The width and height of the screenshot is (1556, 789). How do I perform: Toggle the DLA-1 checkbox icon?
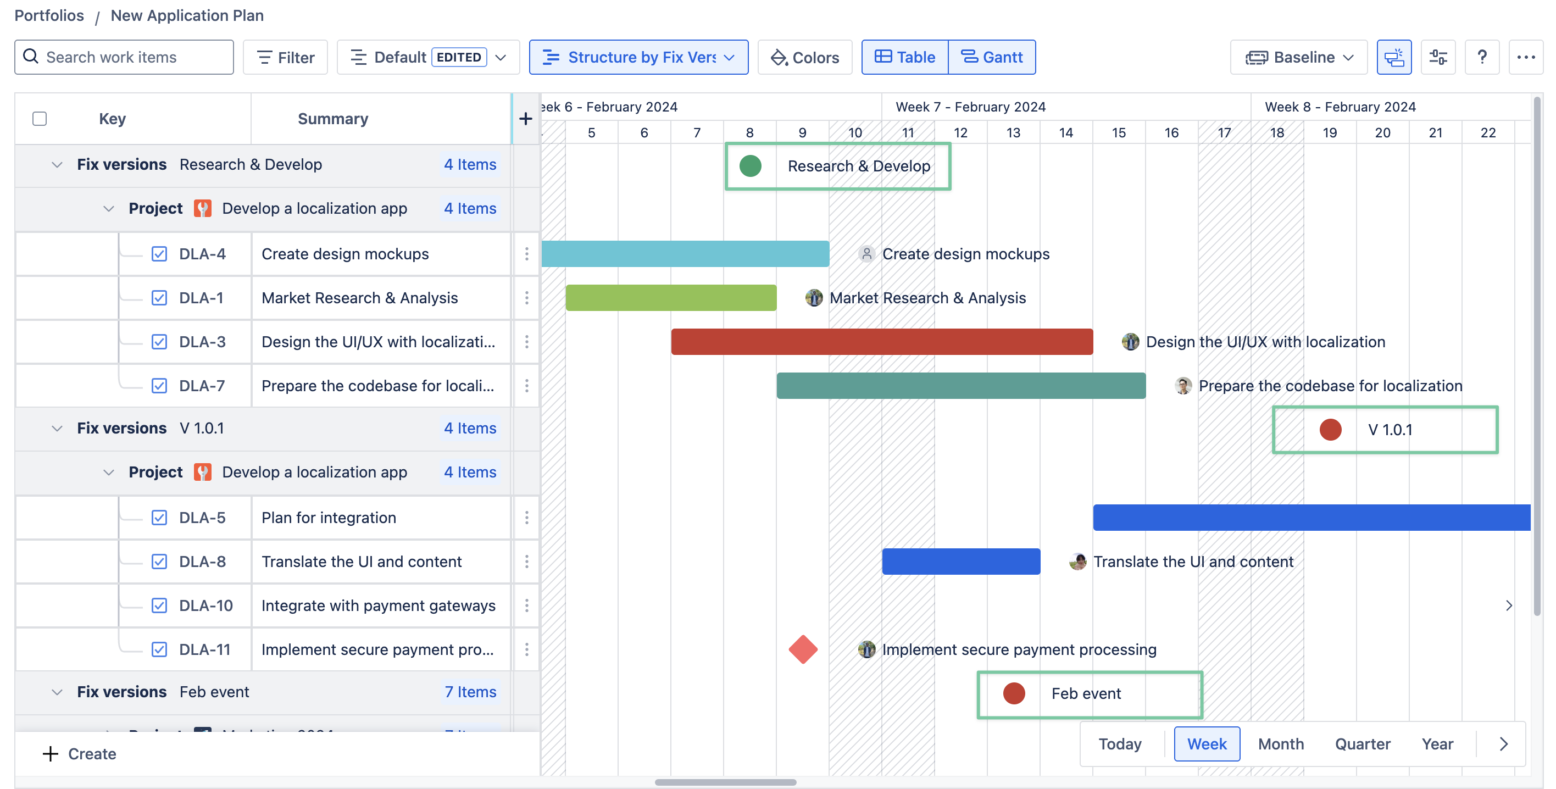[x=159, y=298]
